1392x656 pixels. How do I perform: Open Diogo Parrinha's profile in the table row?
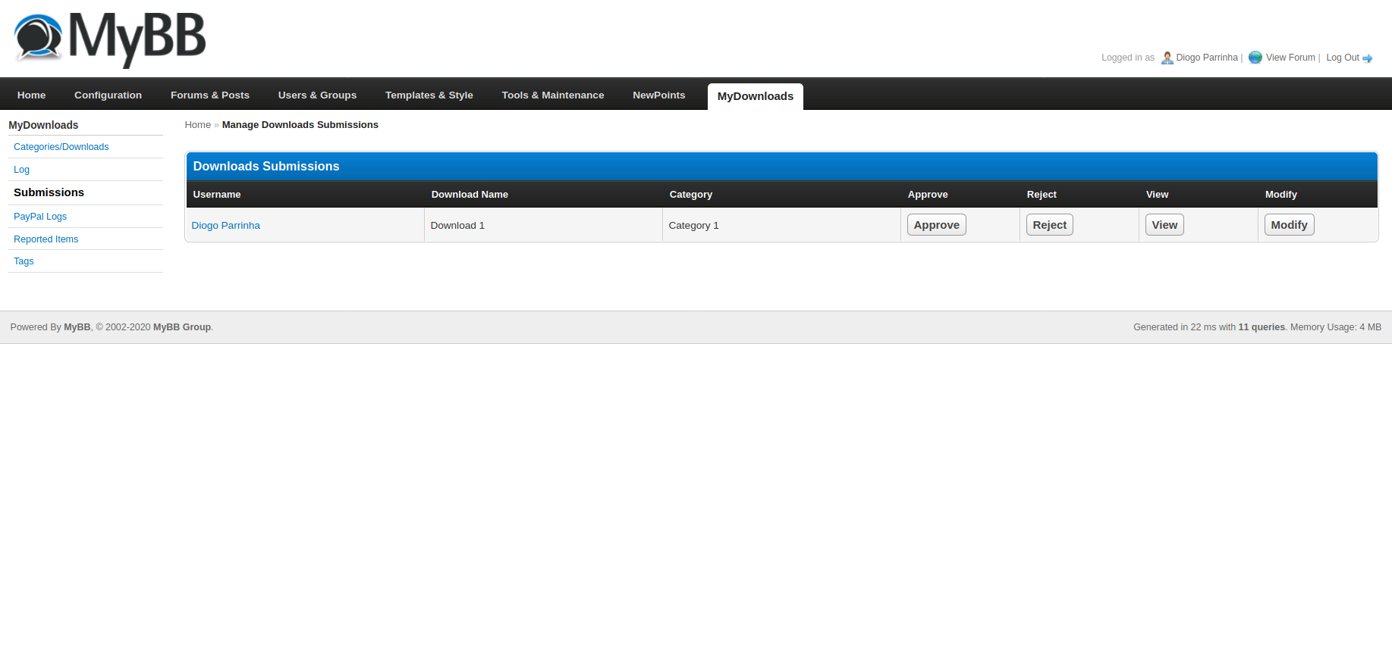tap(226, 226)
